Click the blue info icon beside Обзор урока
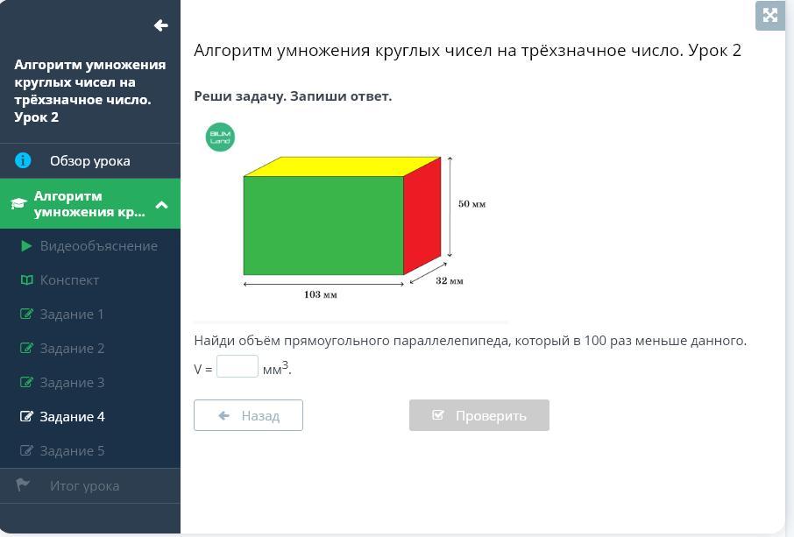 tap(23, 160)
